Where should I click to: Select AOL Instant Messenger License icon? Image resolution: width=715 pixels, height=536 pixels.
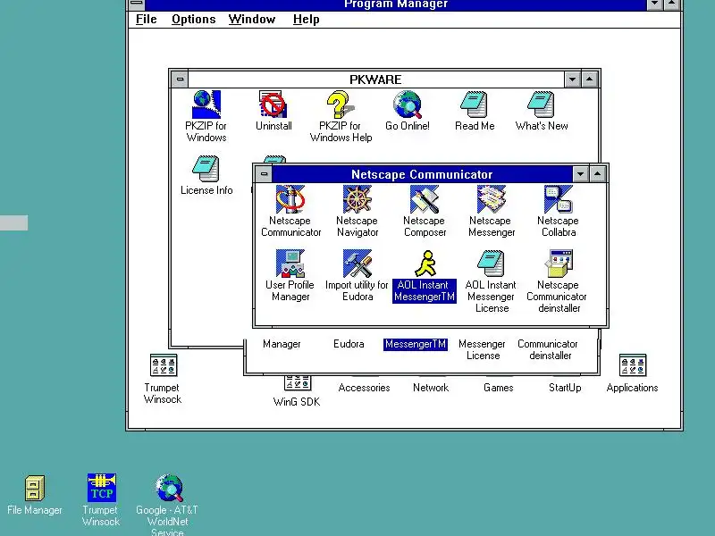tap(491, 264)
